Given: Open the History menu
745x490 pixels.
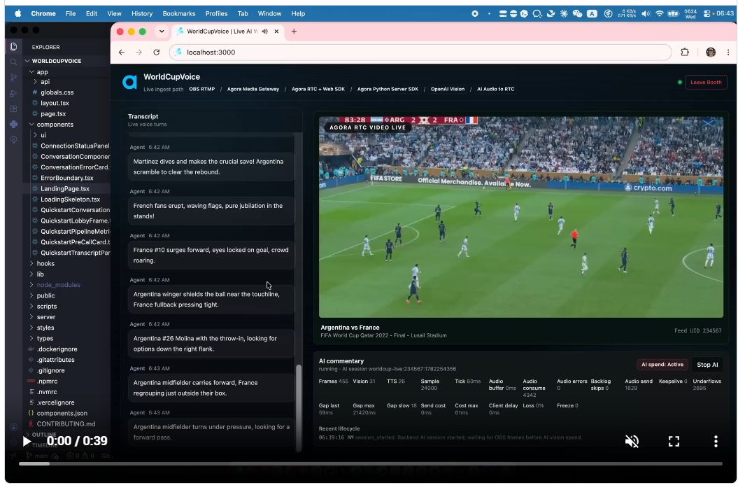Looking at the screenshot, I should [141, 13].
